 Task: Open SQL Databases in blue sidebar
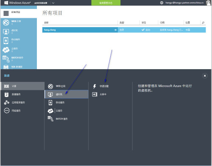tap(19, 67)
